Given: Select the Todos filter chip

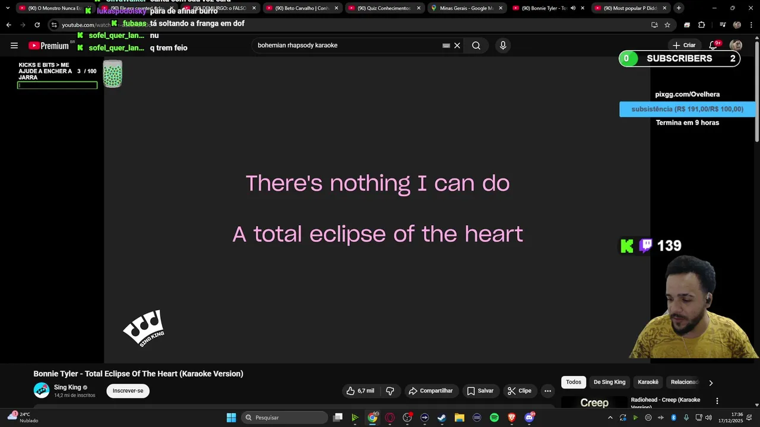Looking at the screenshot, I should 574,383.
